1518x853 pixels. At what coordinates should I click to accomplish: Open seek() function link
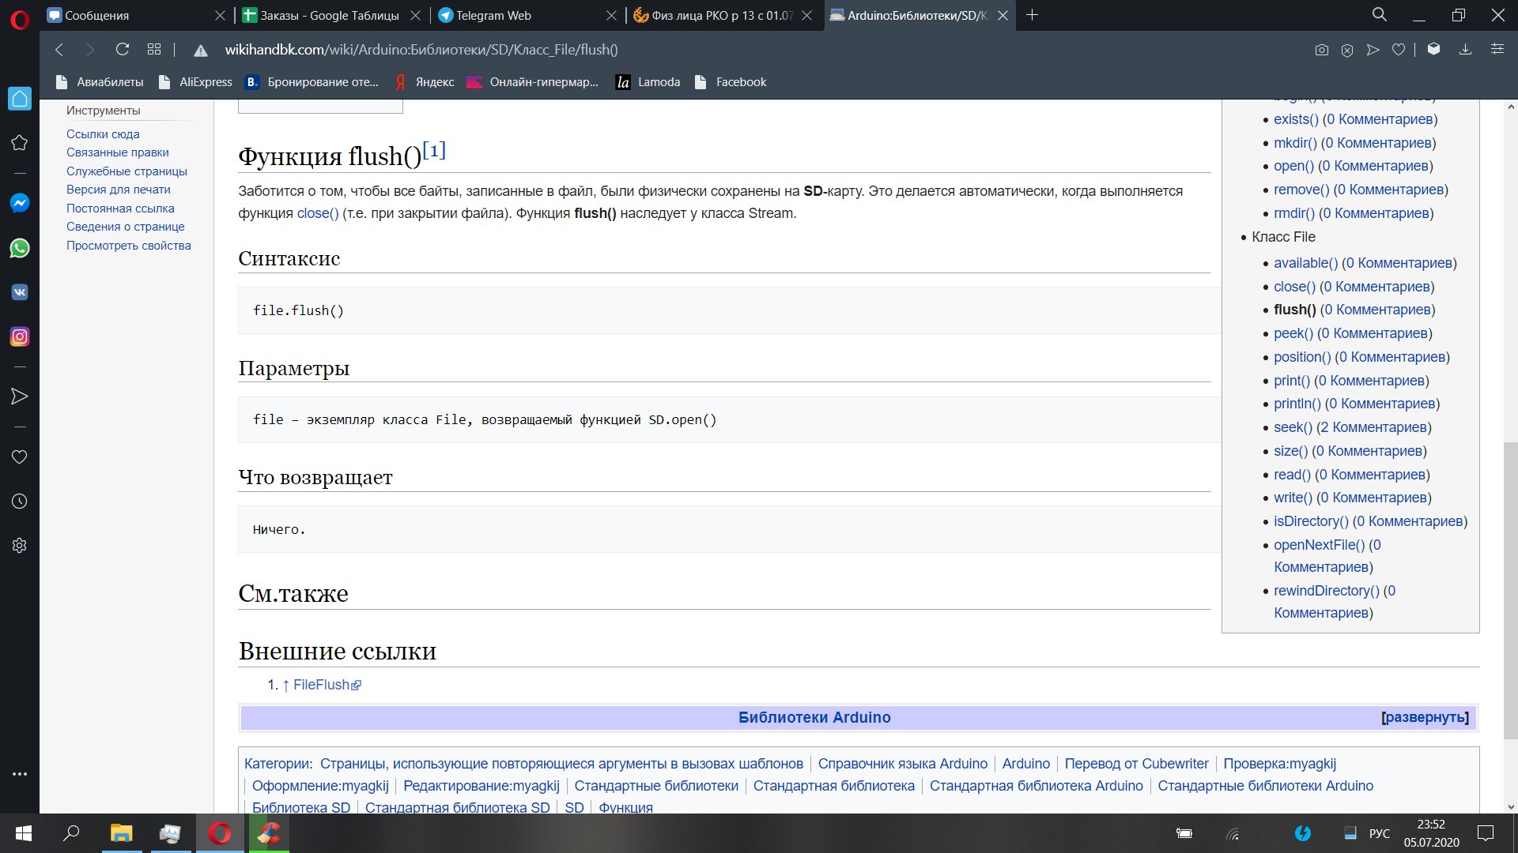[1293, 427]
